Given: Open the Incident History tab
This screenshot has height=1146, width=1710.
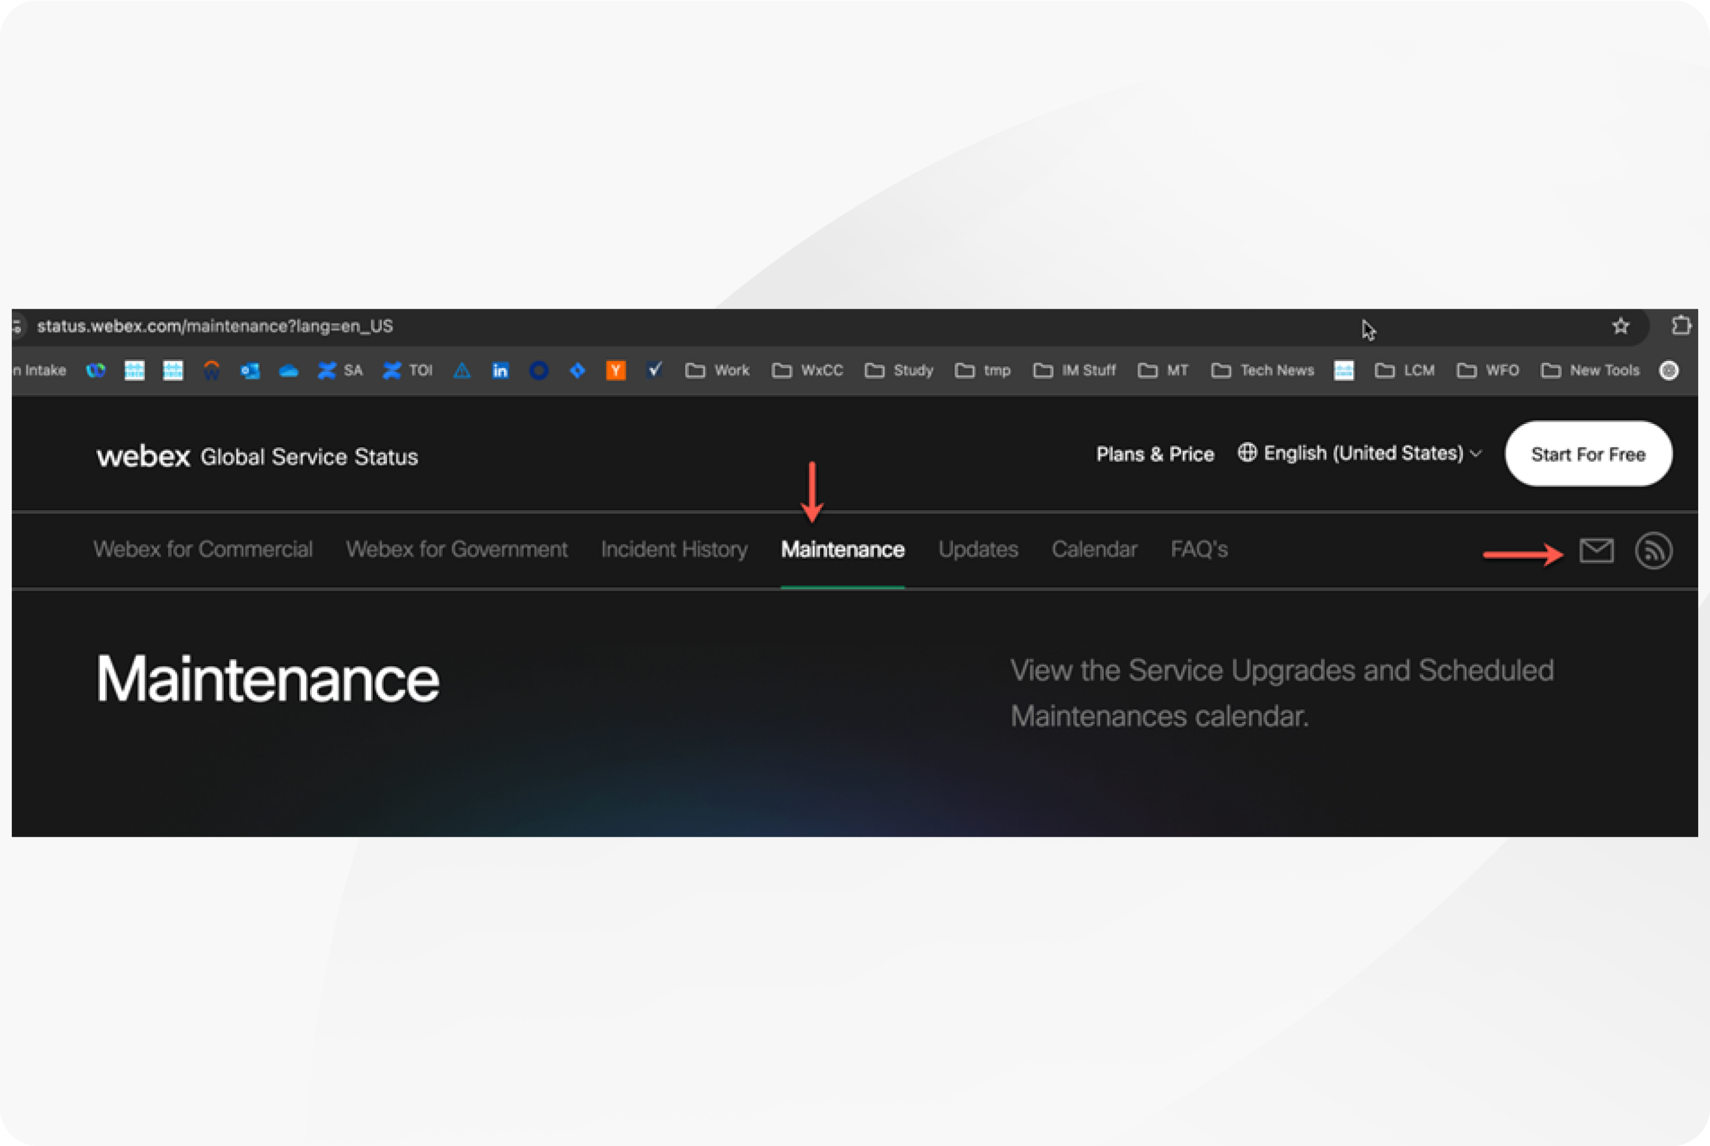Looking at the screenshot, I should click(674, 550).
